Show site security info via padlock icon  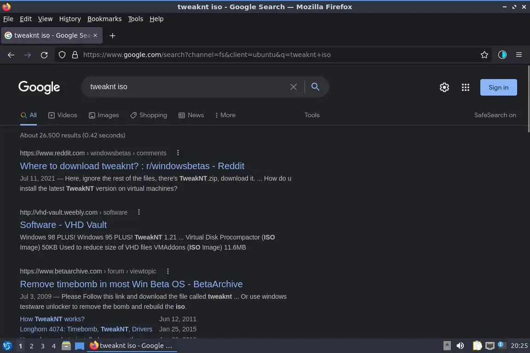coord(75,55)
